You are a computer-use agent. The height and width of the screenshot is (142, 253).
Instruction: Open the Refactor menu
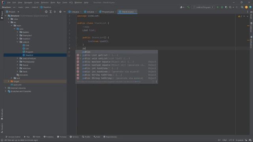[45, 2]
